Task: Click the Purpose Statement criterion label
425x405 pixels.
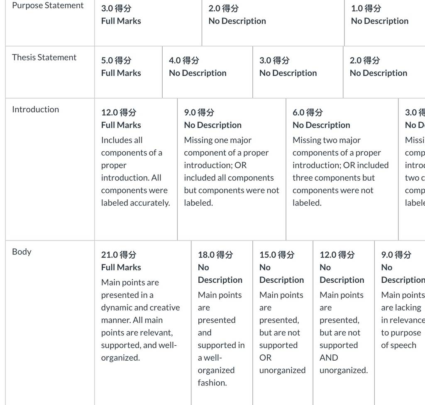Action: coord(48,5)
